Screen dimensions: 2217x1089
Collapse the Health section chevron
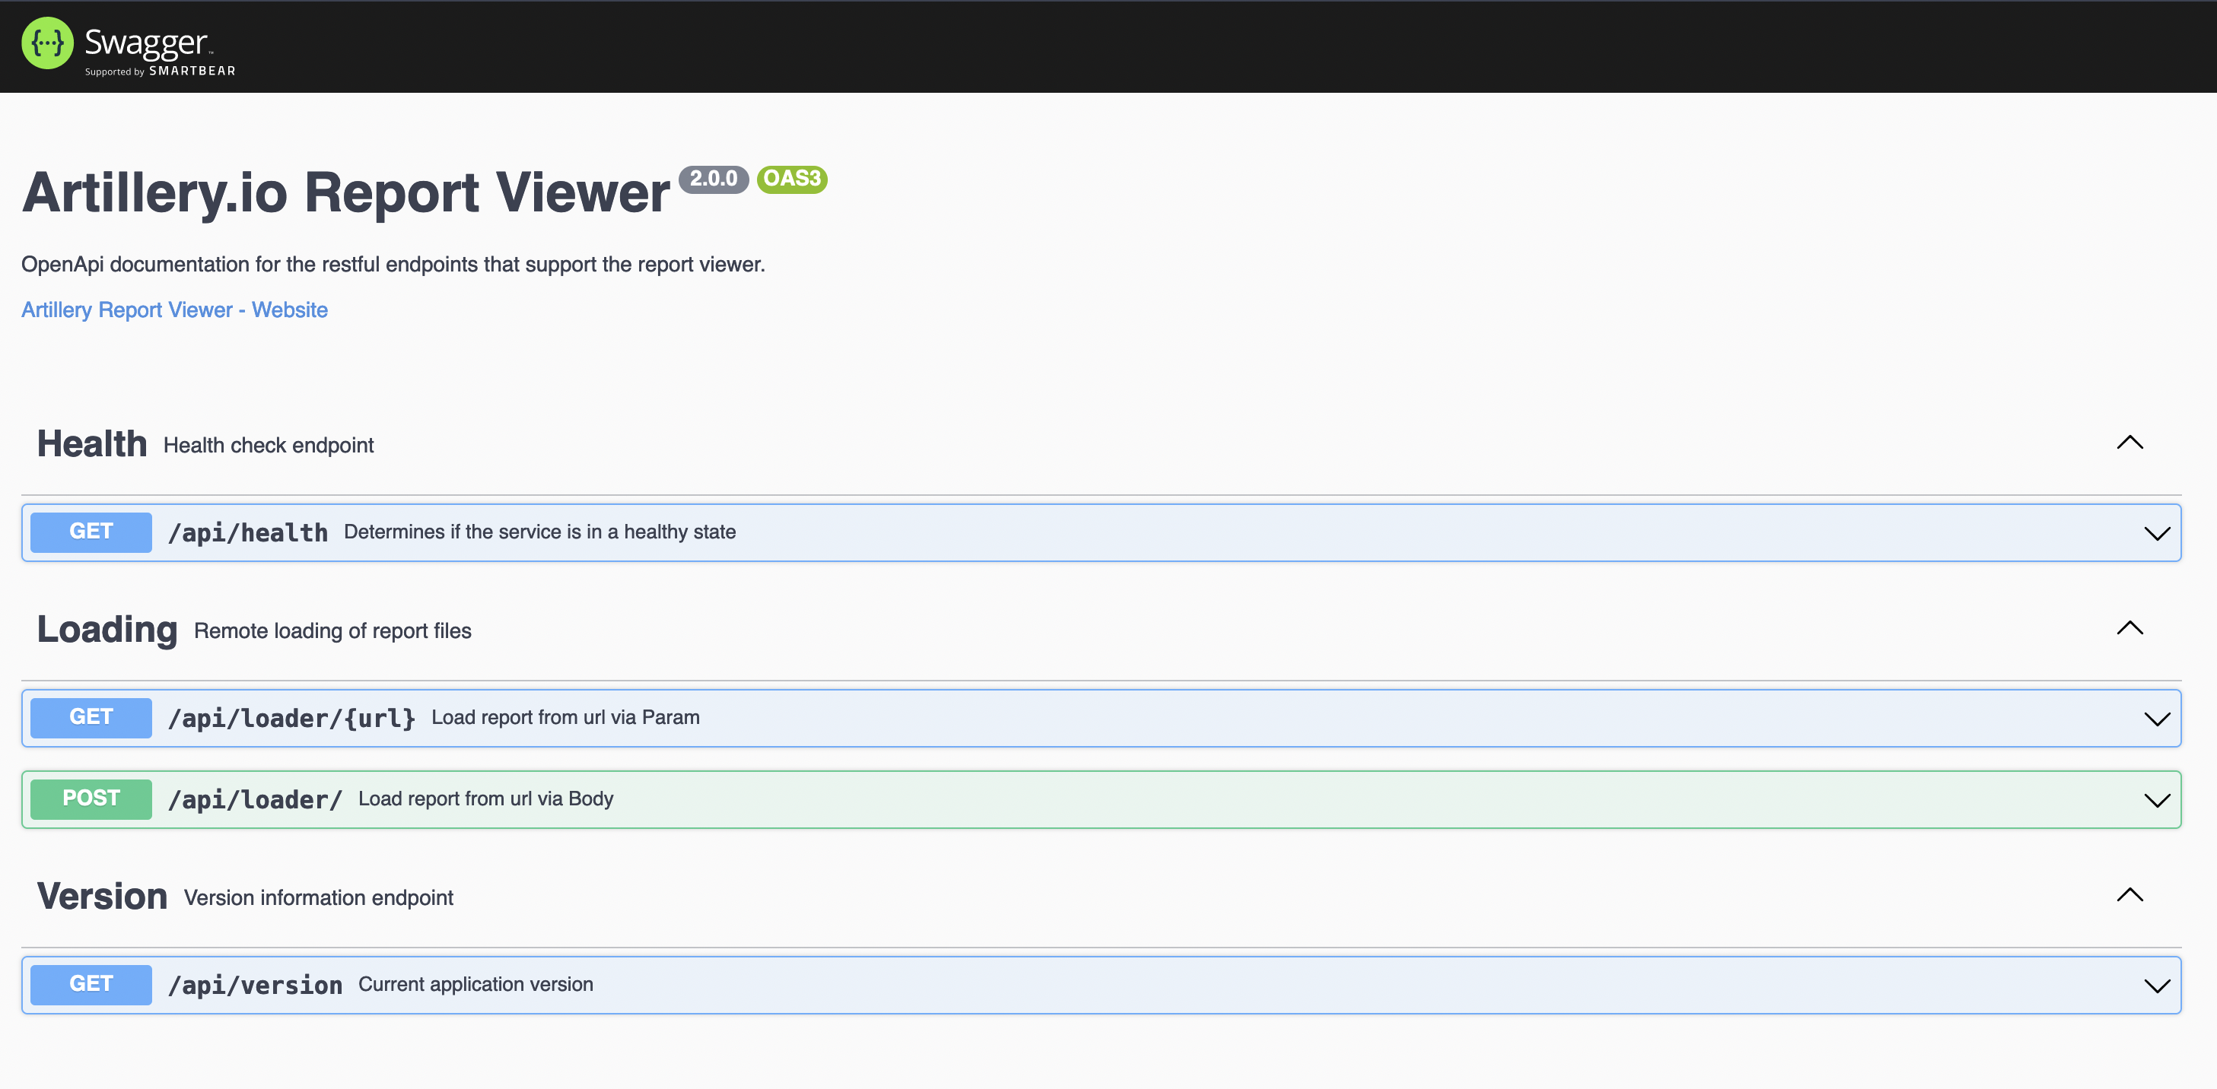click(2130, 443)
